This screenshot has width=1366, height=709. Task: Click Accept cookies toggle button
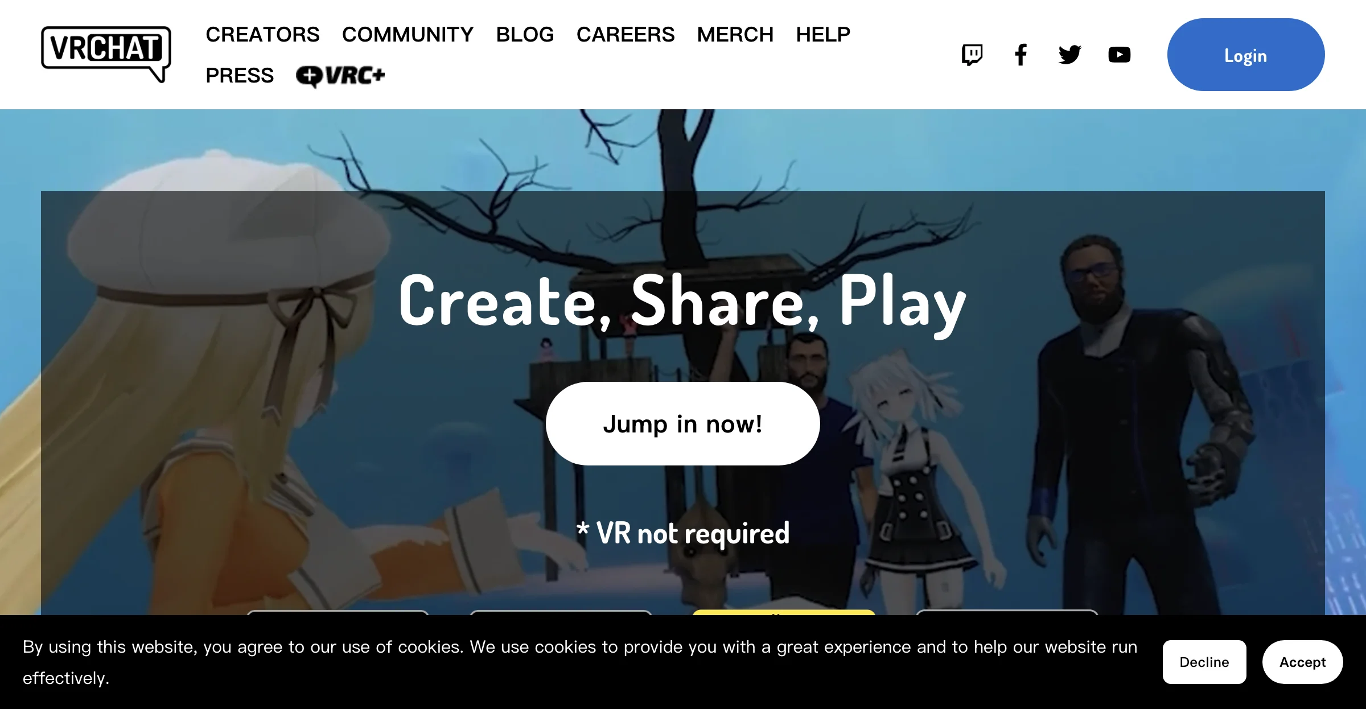click(1302, 662)
